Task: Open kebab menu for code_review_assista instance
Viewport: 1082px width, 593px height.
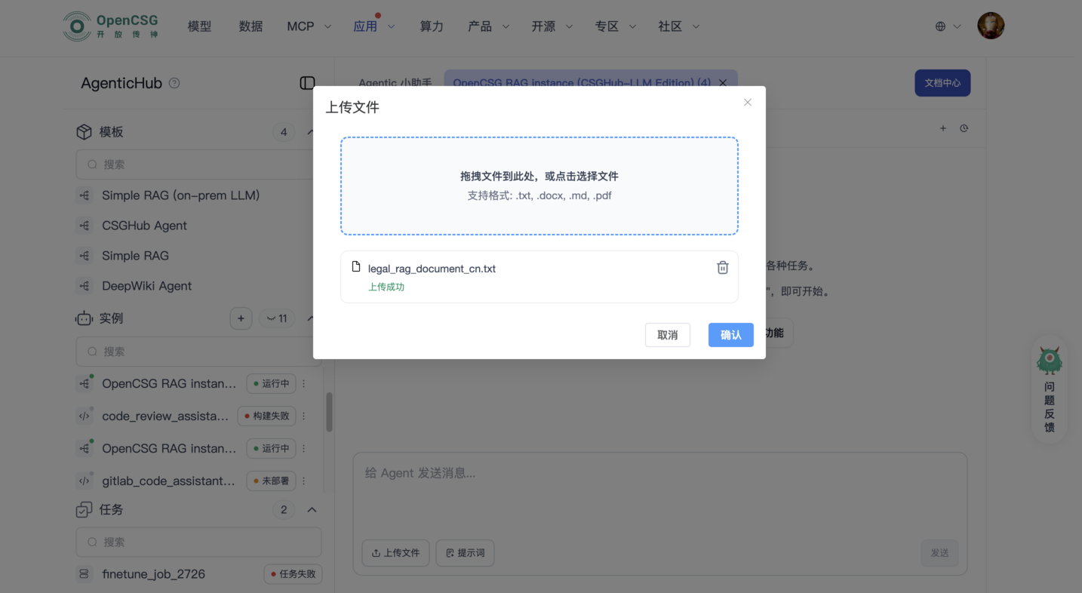Action: click(x=303, y=416)
